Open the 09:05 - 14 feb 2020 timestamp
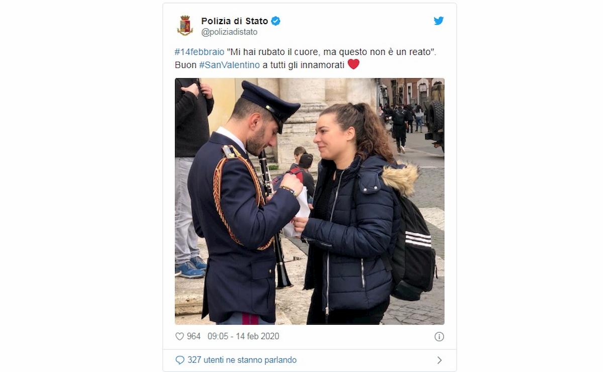 (x=243, y=336)
